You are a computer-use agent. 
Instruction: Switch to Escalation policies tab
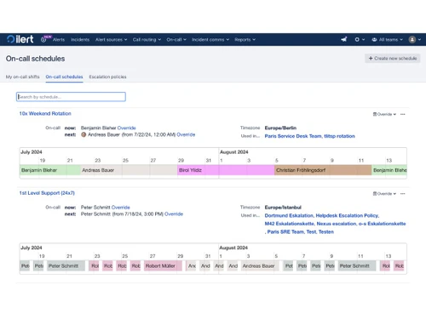pos(107,77)
